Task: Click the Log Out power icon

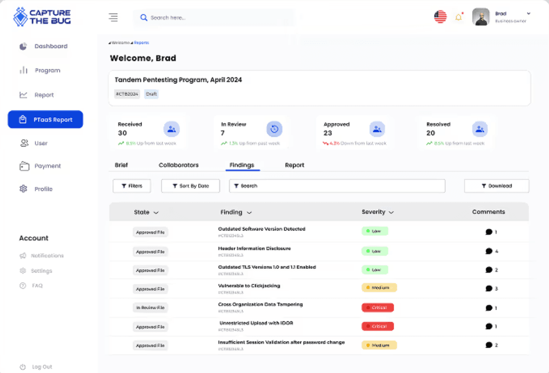Action: tap(23, 367)
